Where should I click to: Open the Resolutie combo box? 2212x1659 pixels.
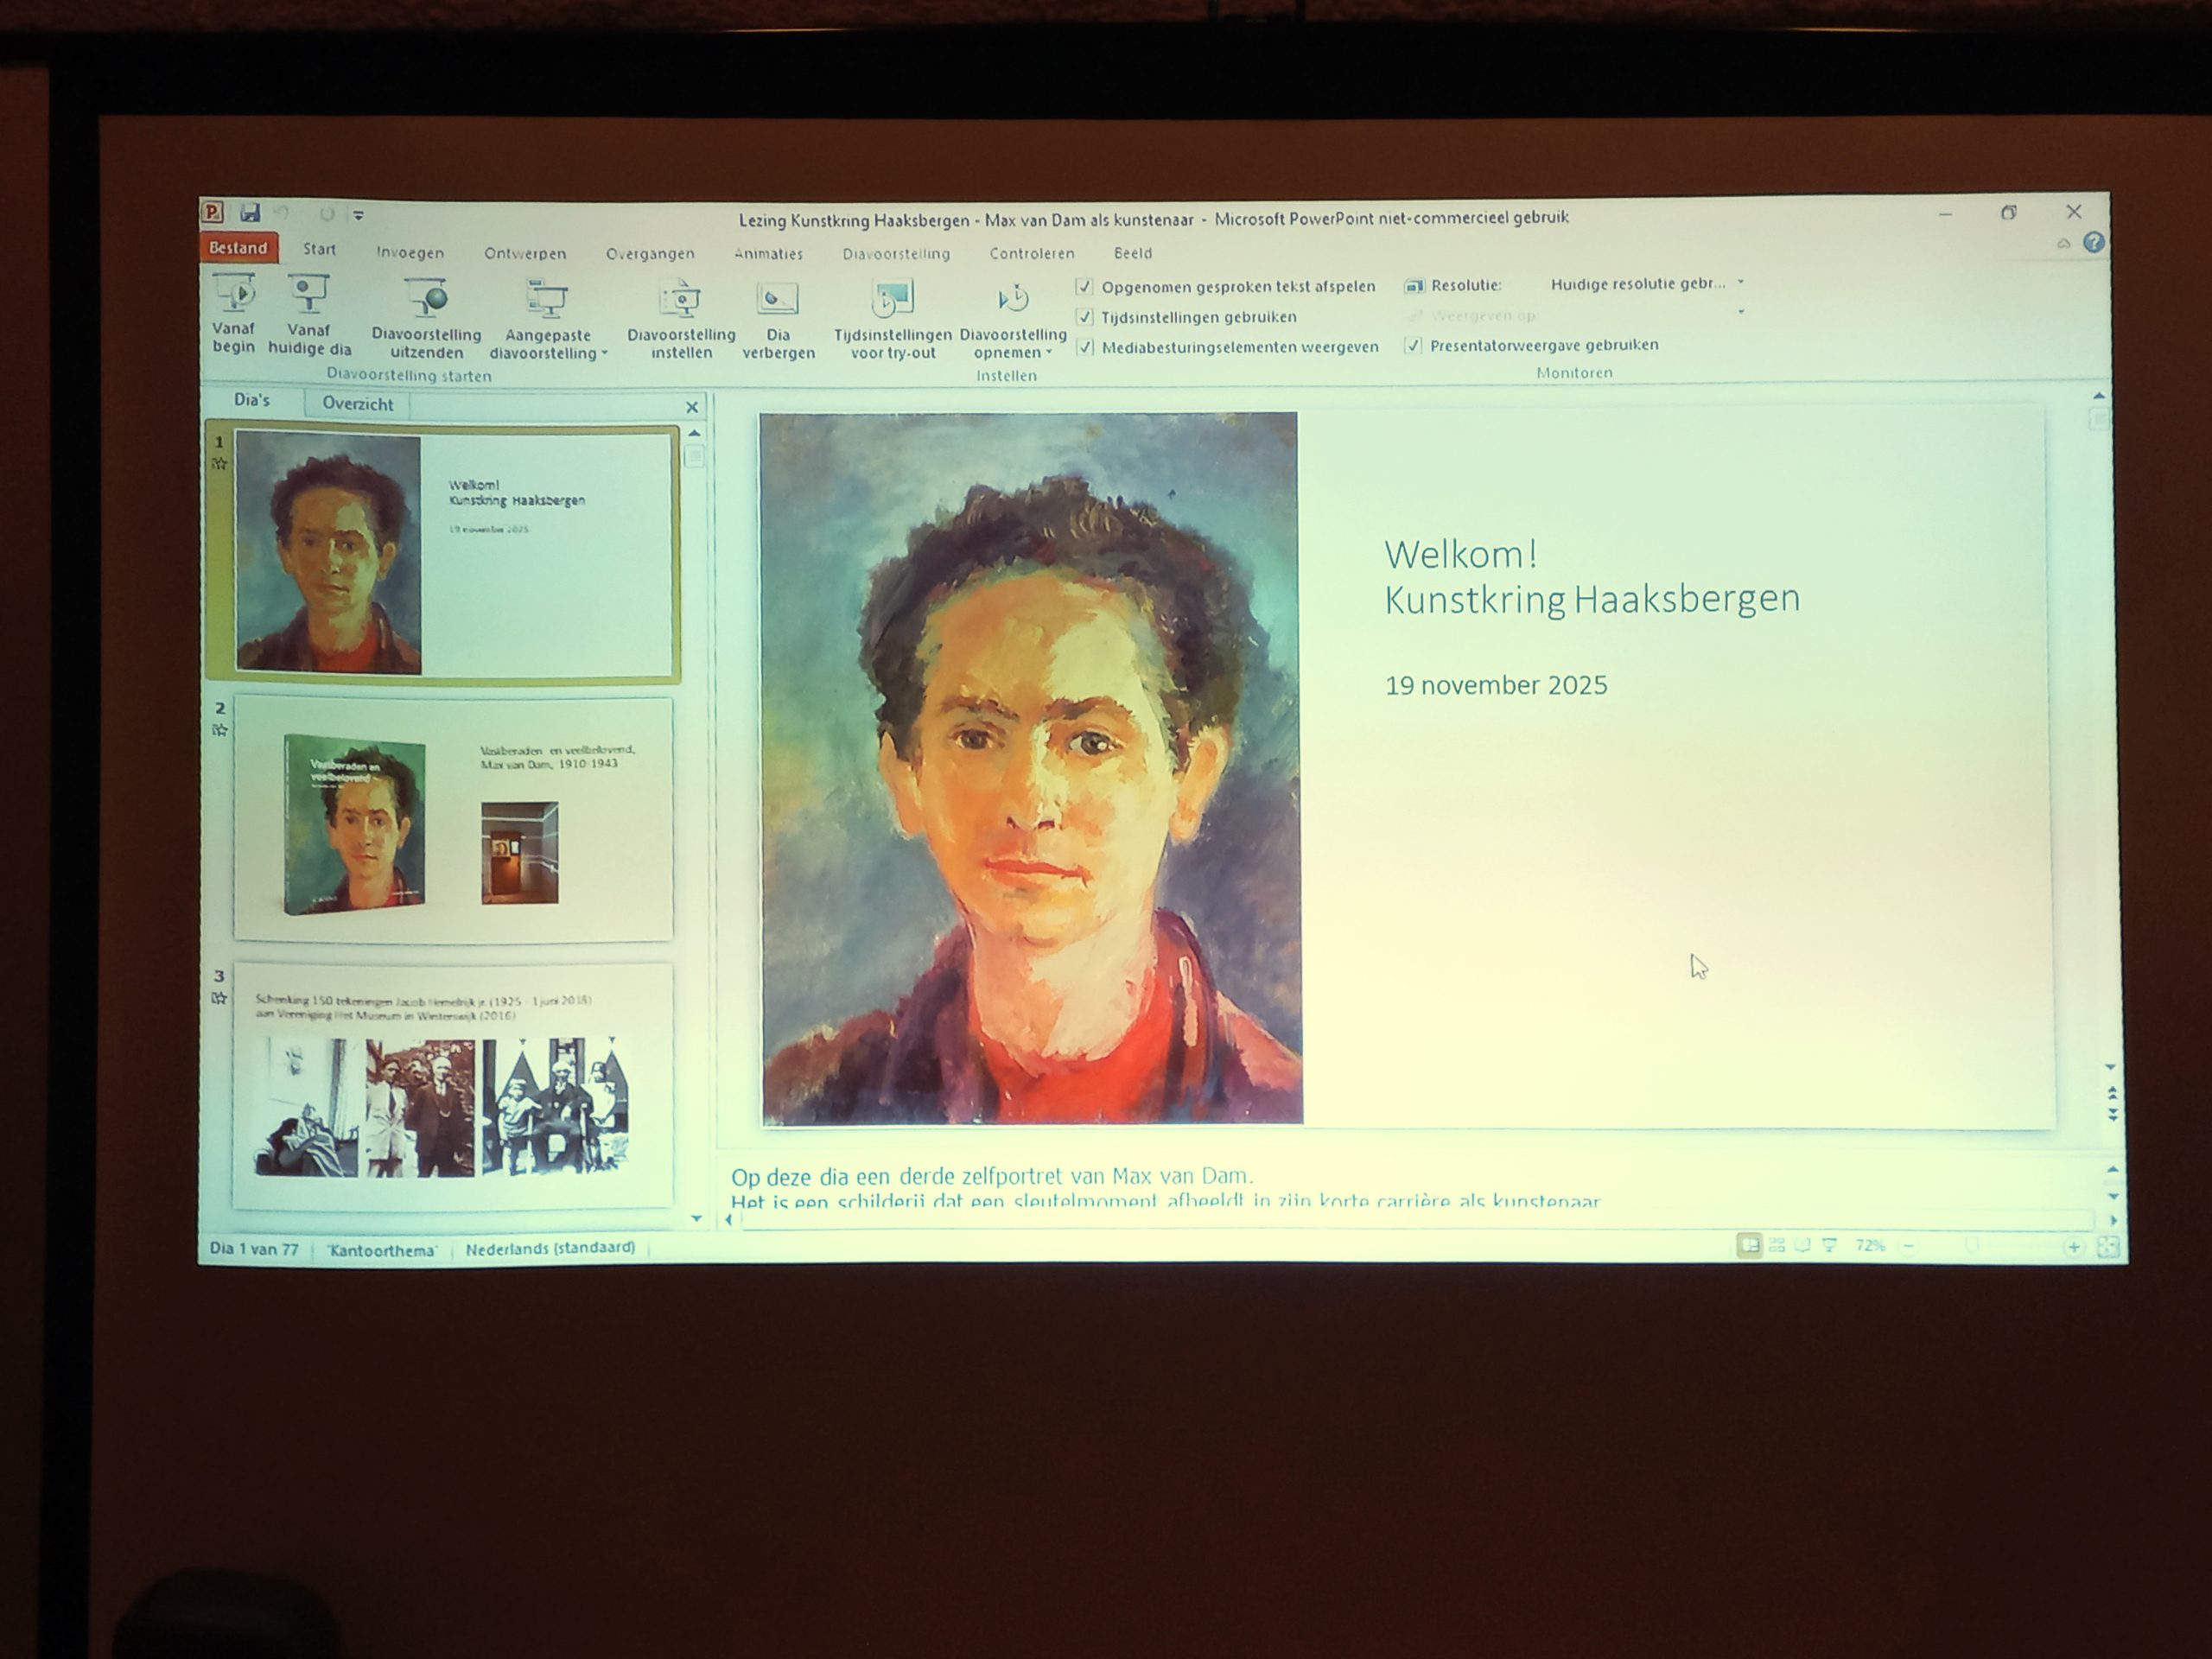(x=1645, y=284)
